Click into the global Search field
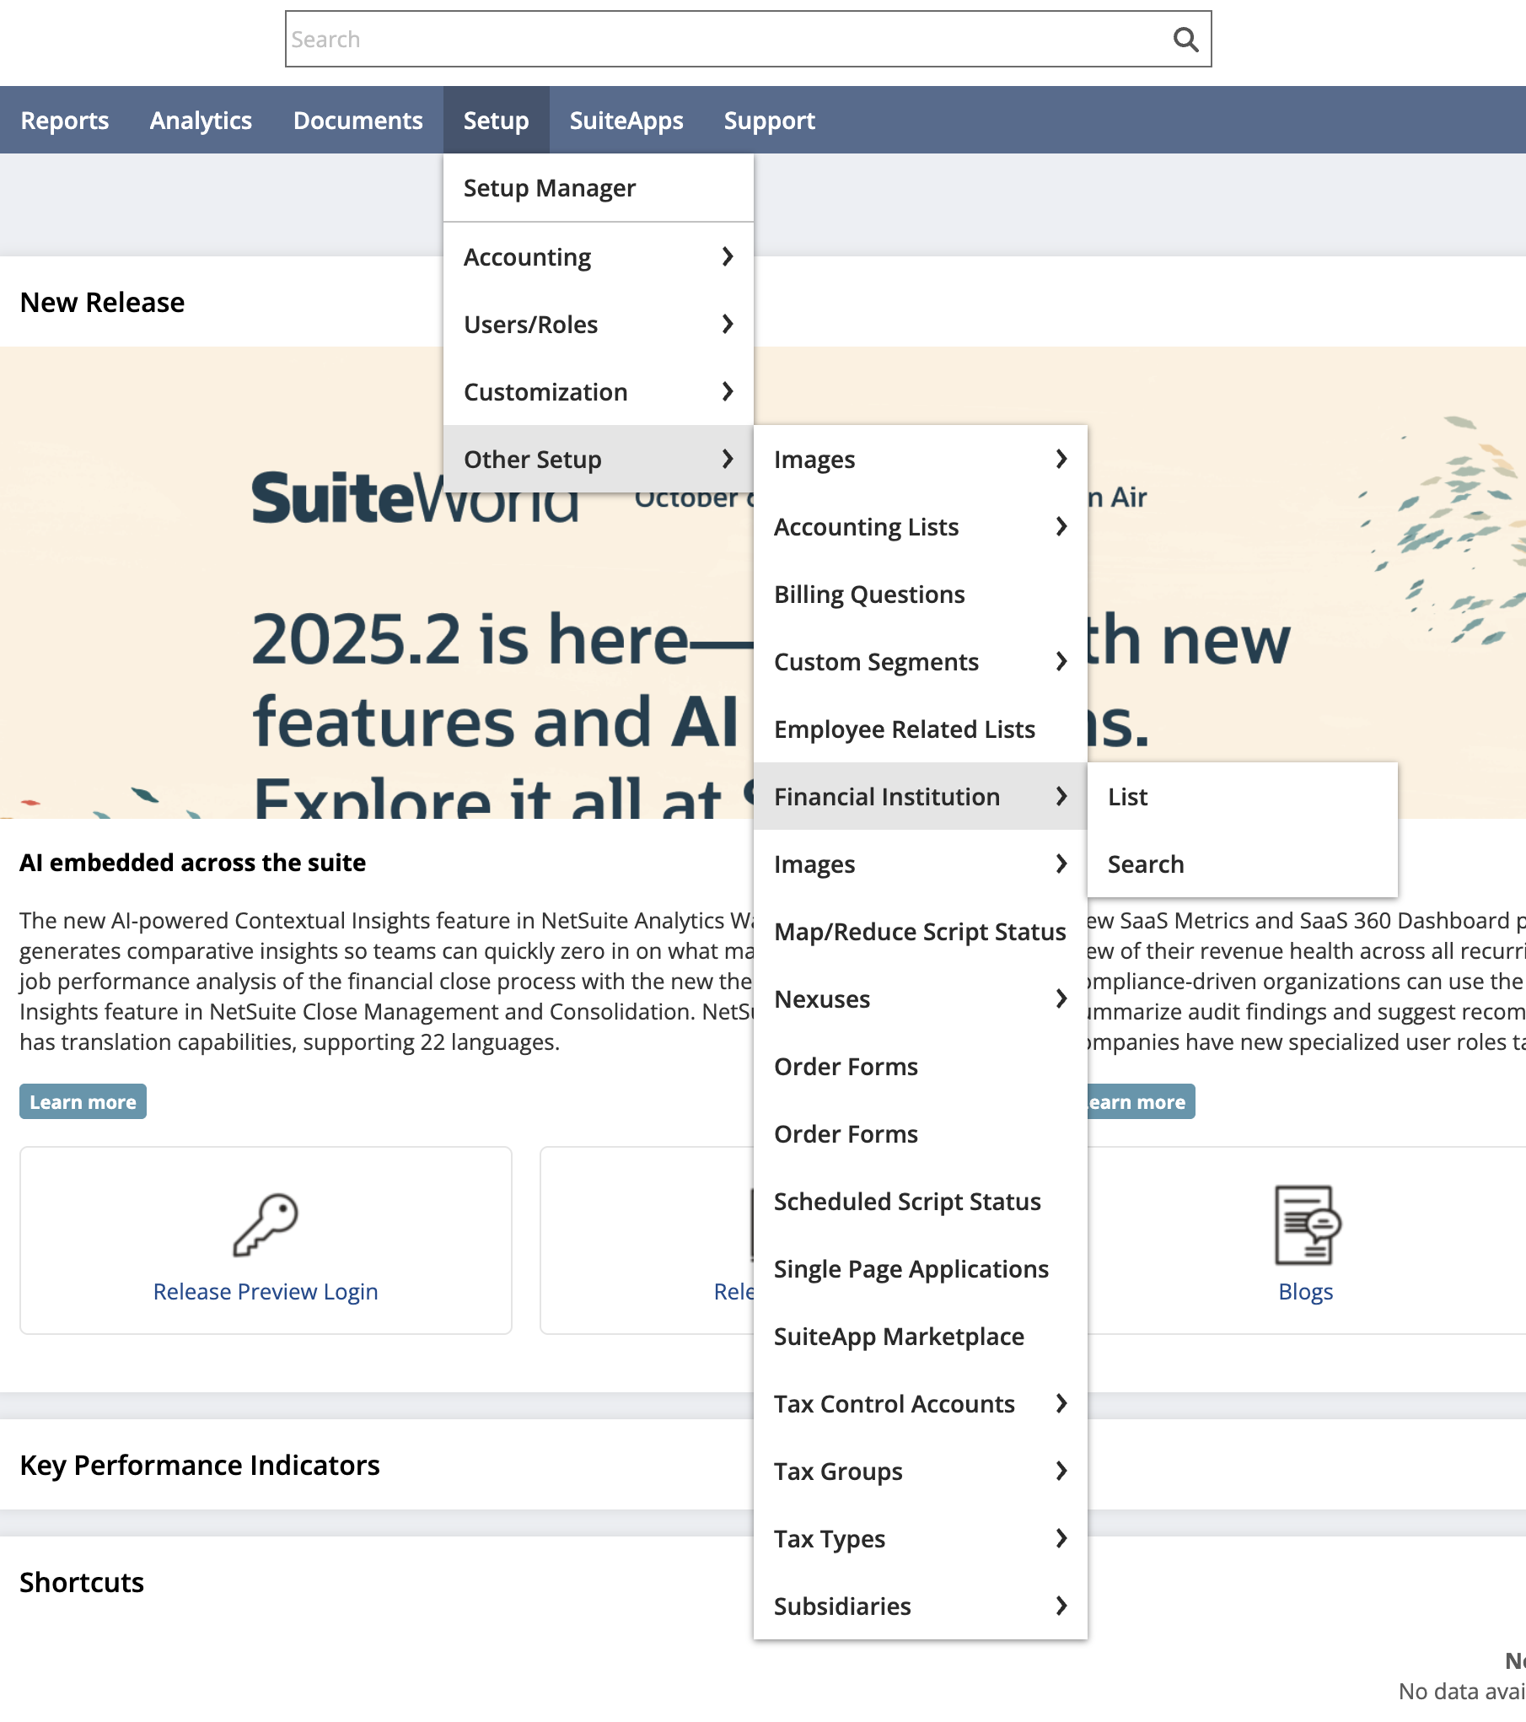1526x1722 pixels. click(x=725, y=40)
